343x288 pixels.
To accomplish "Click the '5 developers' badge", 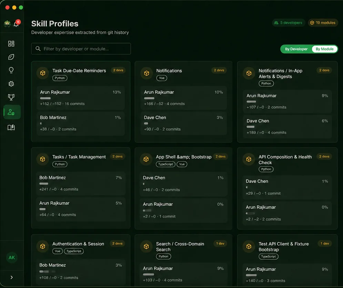I will tap(289, 22).
